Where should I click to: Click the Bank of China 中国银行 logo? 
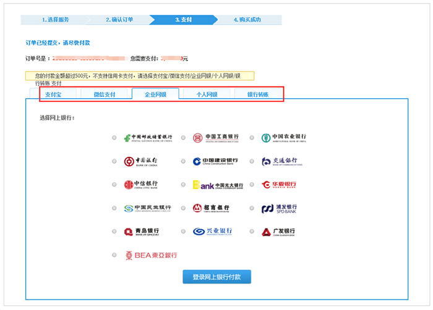(141, 161)
